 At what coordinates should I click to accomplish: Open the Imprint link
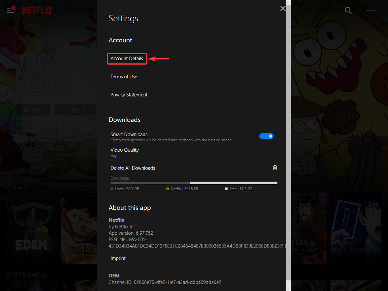[x=118, y=258]
